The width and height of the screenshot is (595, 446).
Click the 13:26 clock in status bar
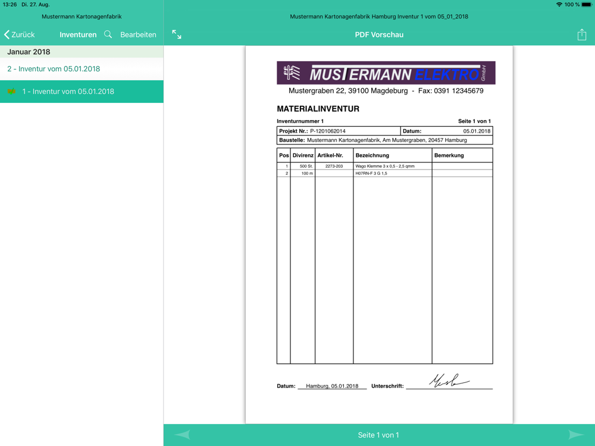[10, 5]
